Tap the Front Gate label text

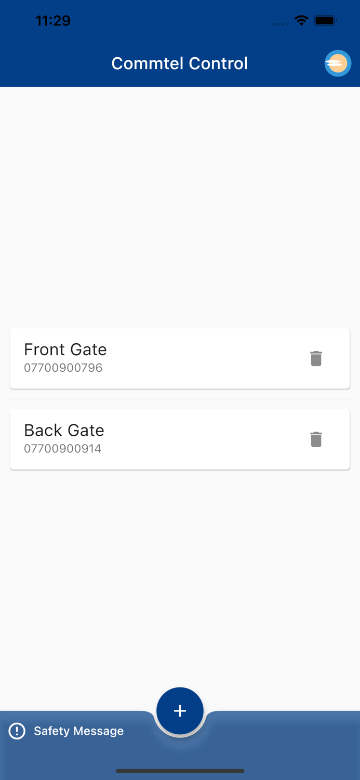coord(65,349)
